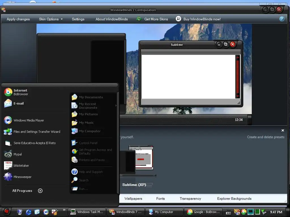Switch to Wallpapers tab
Screen dimensions: 290x217
133,199
